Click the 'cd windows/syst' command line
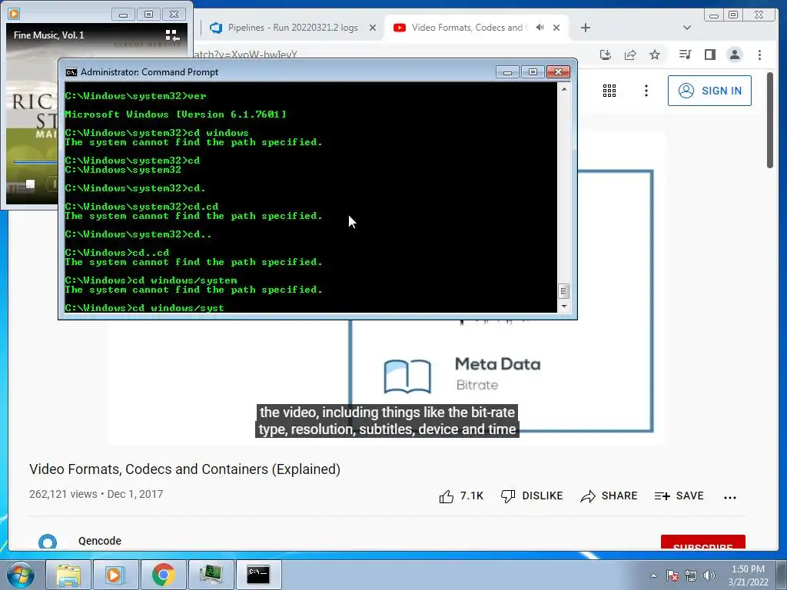This screenshot has height=590, width=787. tap(144, 307)
